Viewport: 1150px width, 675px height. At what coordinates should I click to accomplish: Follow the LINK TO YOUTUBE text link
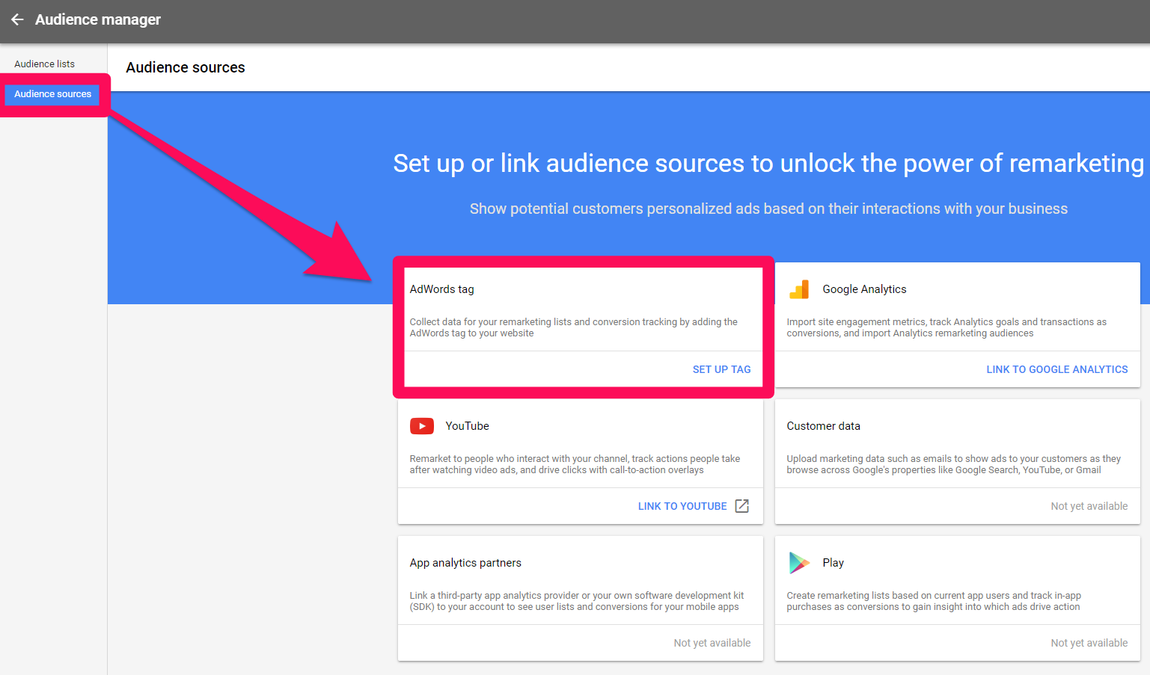click(682, 506)
